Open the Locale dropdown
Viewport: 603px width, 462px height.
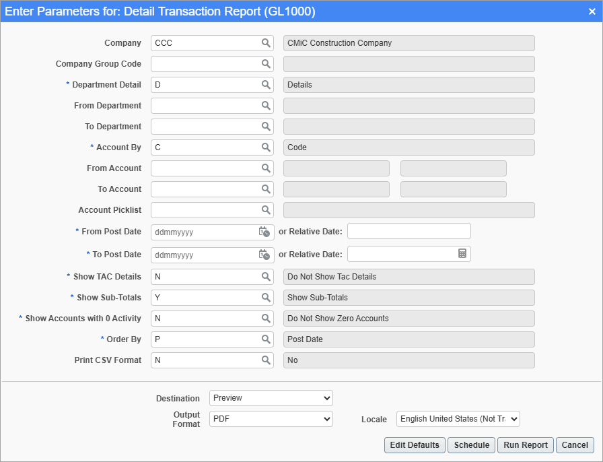(458, 418)
